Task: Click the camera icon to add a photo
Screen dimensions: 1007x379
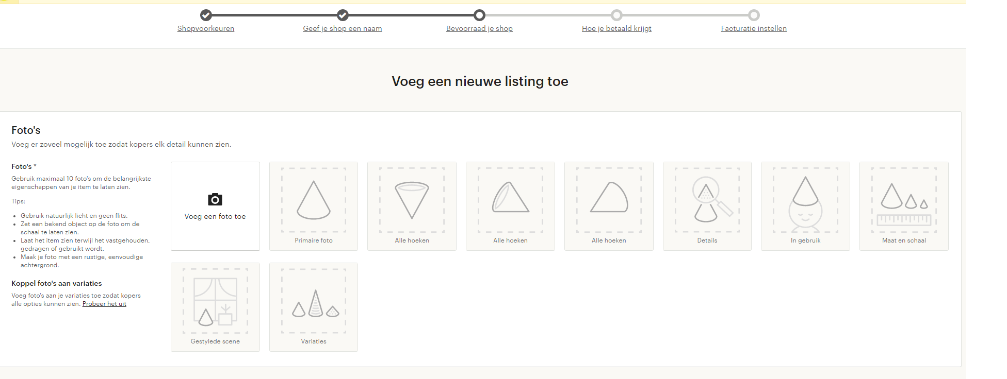Action: click(215, 200)
